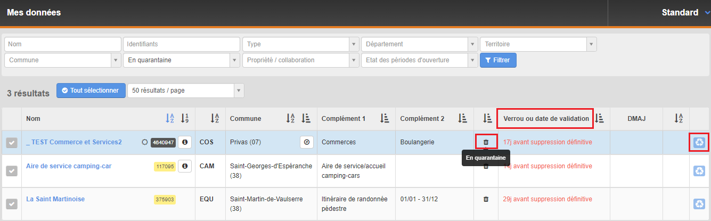Open the info icon next to identifier 4640947
The image size is (711, 221).
coord(185,142)
